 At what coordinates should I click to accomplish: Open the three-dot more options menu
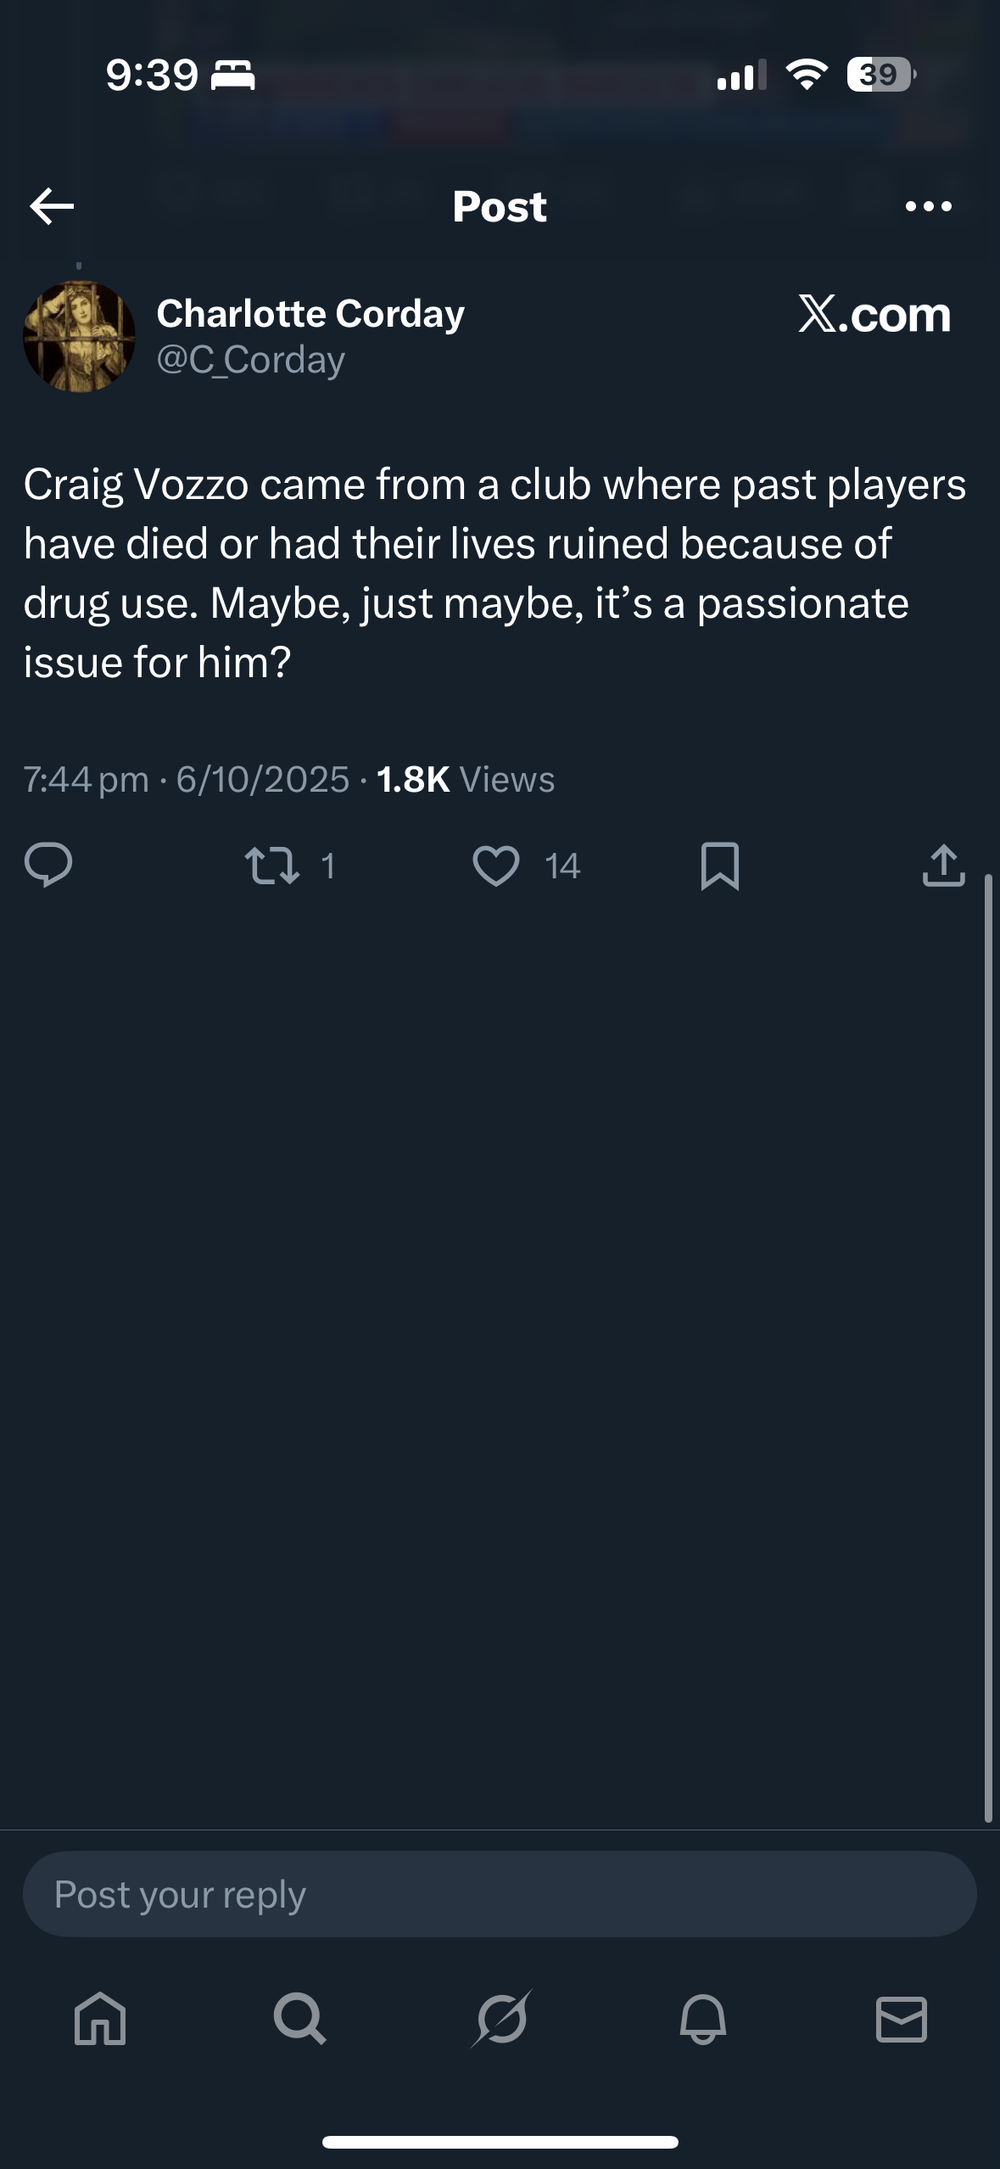928,206
